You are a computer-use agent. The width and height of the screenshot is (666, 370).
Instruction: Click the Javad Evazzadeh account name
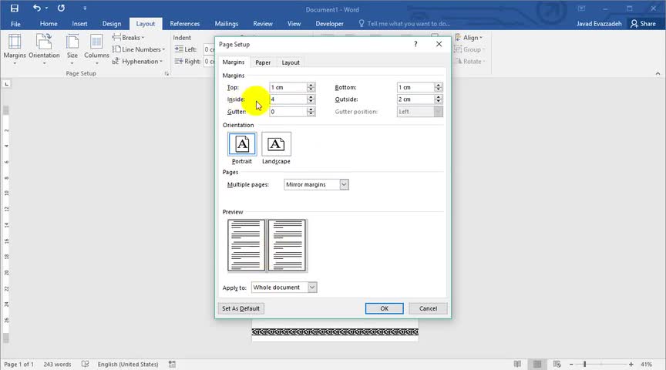click(x=599, y=24)
